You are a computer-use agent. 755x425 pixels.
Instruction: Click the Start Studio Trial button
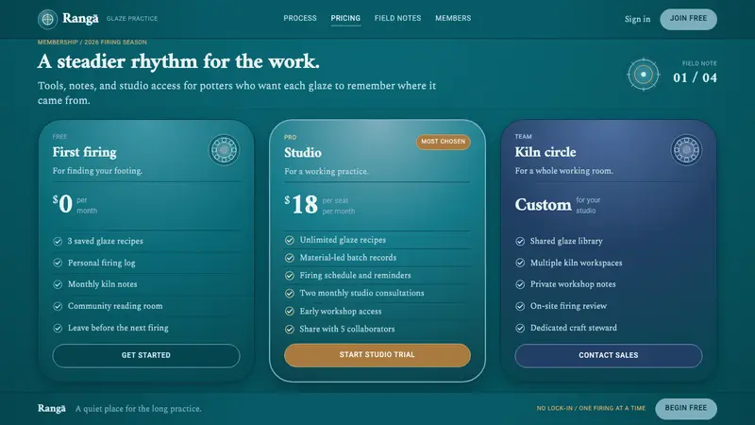pos(377,355)
